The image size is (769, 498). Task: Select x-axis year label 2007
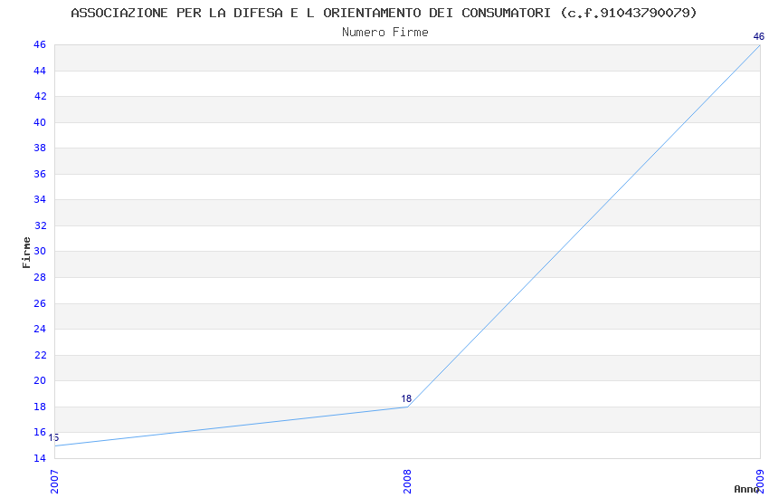[54, 482]
